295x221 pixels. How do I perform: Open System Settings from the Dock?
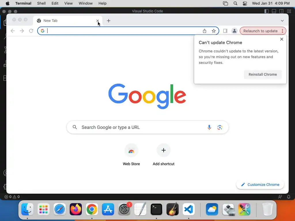[x=124, y=209]
